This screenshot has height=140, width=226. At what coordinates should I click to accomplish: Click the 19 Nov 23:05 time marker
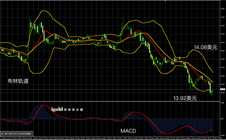[x=38, y=138]
